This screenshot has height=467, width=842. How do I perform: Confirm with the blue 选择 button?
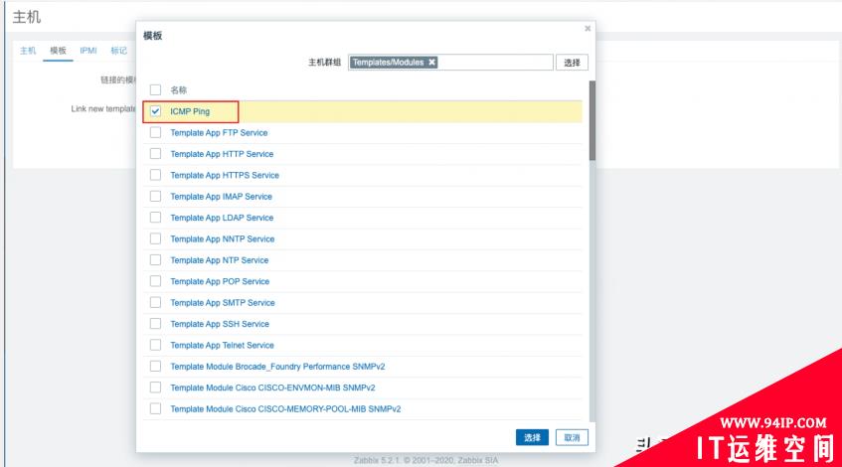[x=532, y=437]
